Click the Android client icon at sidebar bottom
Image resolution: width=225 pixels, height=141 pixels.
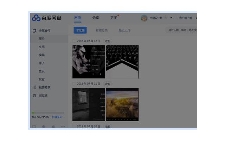click(x=44, y=127)
